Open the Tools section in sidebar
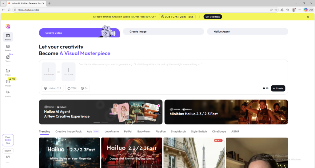315x168 pixels. [x=8, y=58]
